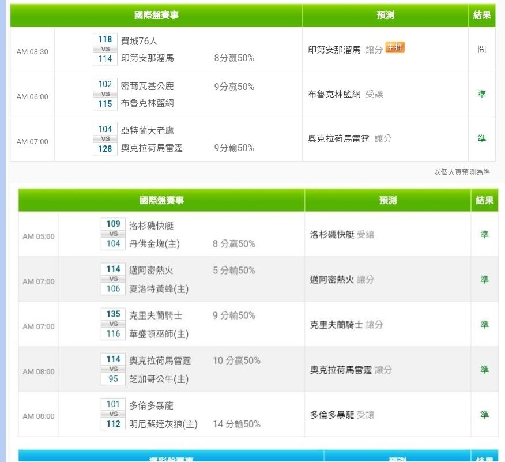This screenshot has height=462, width=505.
Task: Click the 14 分輸50% spread for 明尼蘇達灰狼
Action: [236, 424]
